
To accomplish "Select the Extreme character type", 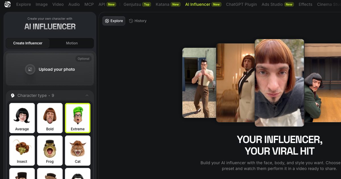I will coord(78,118).
